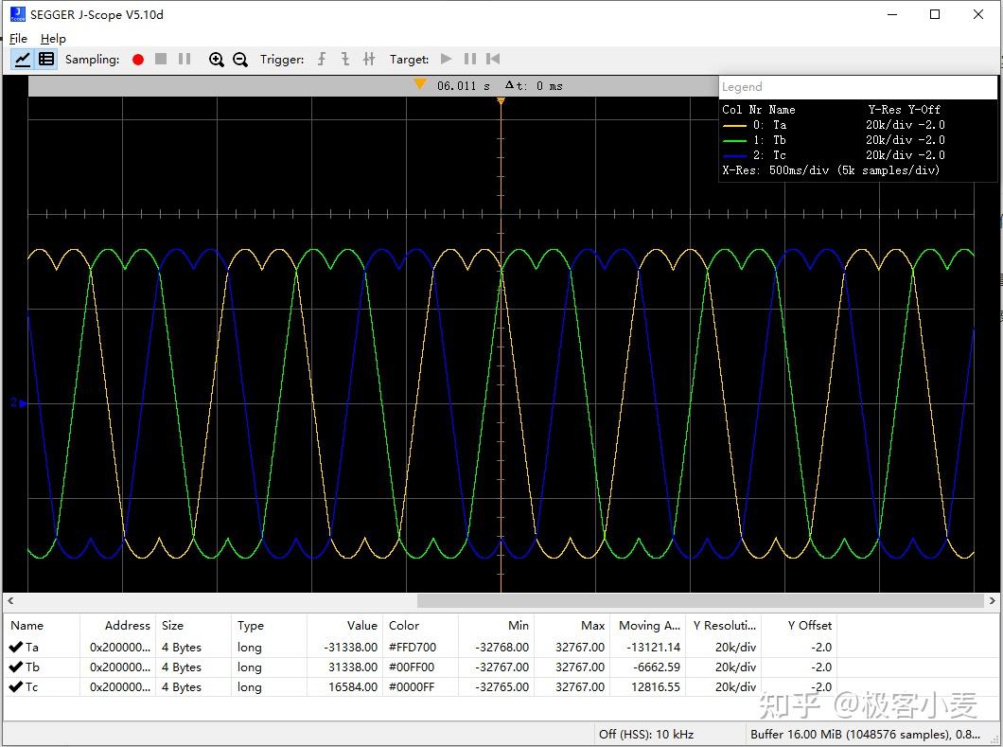This screenshot has width=1003, height=747.
Task: Select the rising edge trigger icon
Action: pos(322,59)
